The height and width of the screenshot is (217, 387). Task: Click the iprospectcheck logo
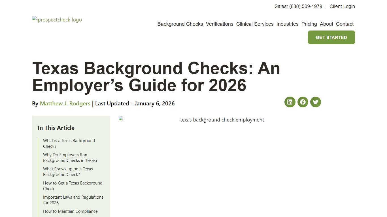(x=57, y=19)
